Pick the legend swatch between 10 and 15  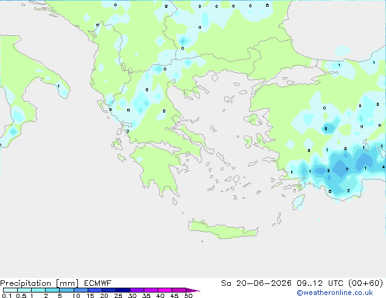click(80, 290)
